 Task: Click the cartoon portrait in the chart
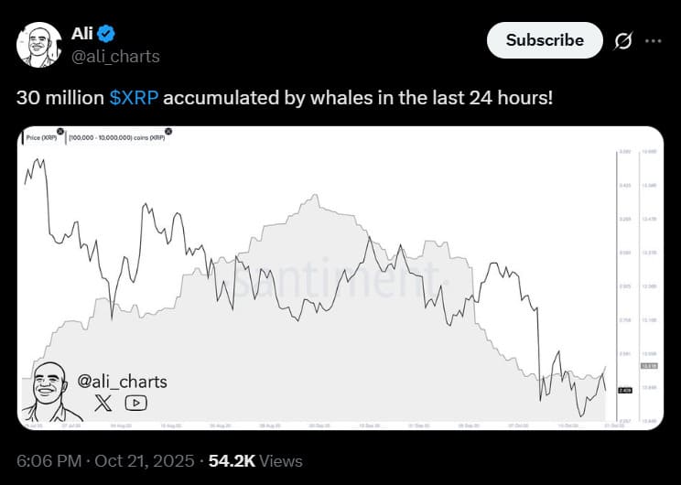(x=51, y=392)
